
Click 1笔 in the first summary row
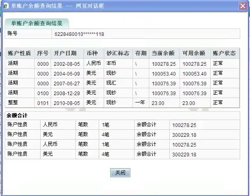point(105,125)
